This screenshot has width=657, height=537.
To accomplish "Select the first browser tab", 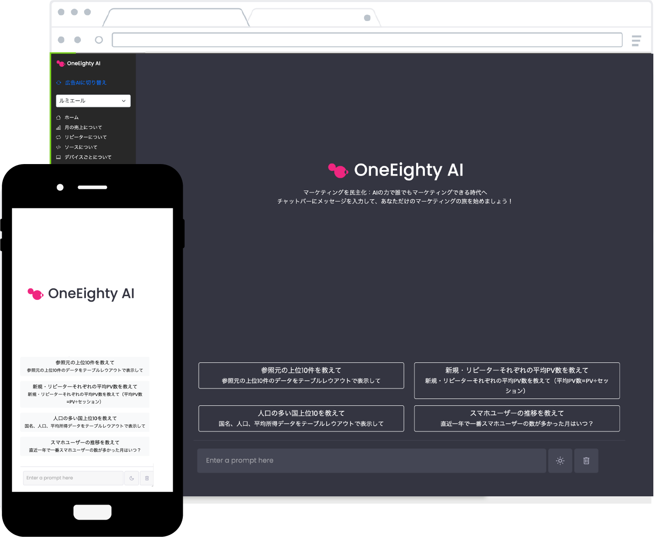I will point(176,17).
